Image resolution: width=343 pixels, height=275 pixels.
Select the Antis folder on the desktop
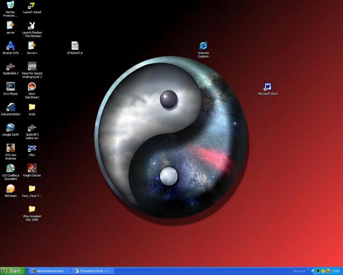click(x=32, y=107)
